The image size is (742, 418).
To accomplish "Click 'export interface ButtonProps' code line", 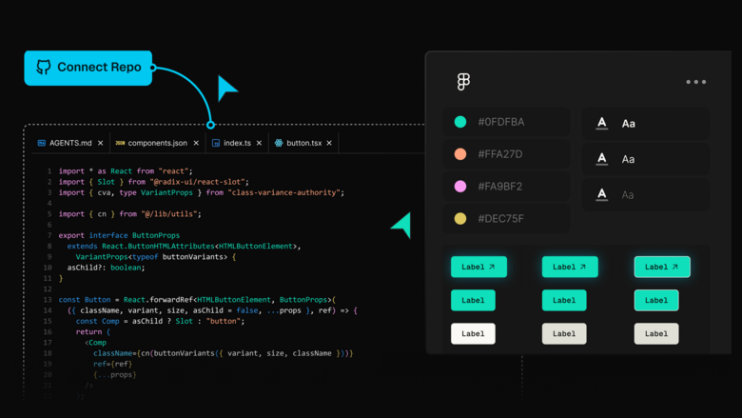I will coord(119,235).
